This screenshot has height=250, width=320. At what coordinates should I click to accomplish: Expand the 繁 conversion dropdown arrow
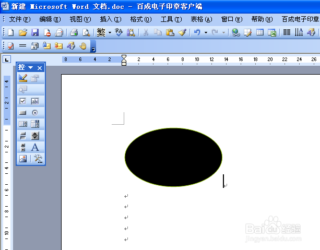pos(110,33)
